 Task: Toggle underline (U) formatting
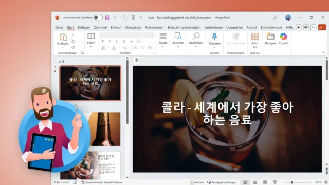(117, 41)
